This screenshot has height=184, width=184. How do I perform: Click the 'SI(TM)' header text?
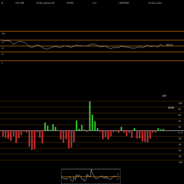pos(70,3)
